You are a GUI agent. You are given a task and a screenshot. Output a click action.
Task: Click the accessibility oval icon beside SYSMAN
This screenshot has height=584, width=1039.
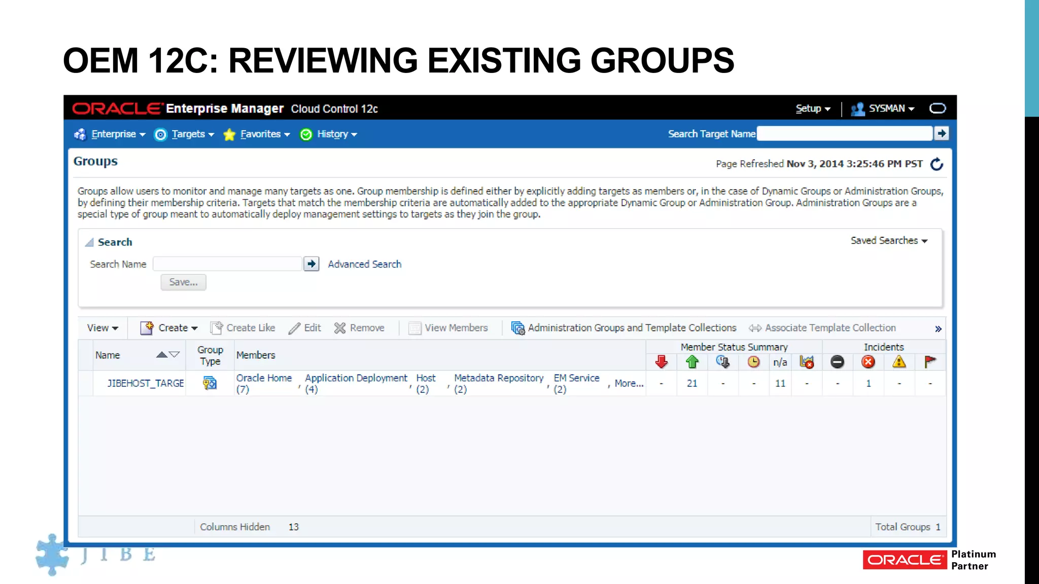938,108
